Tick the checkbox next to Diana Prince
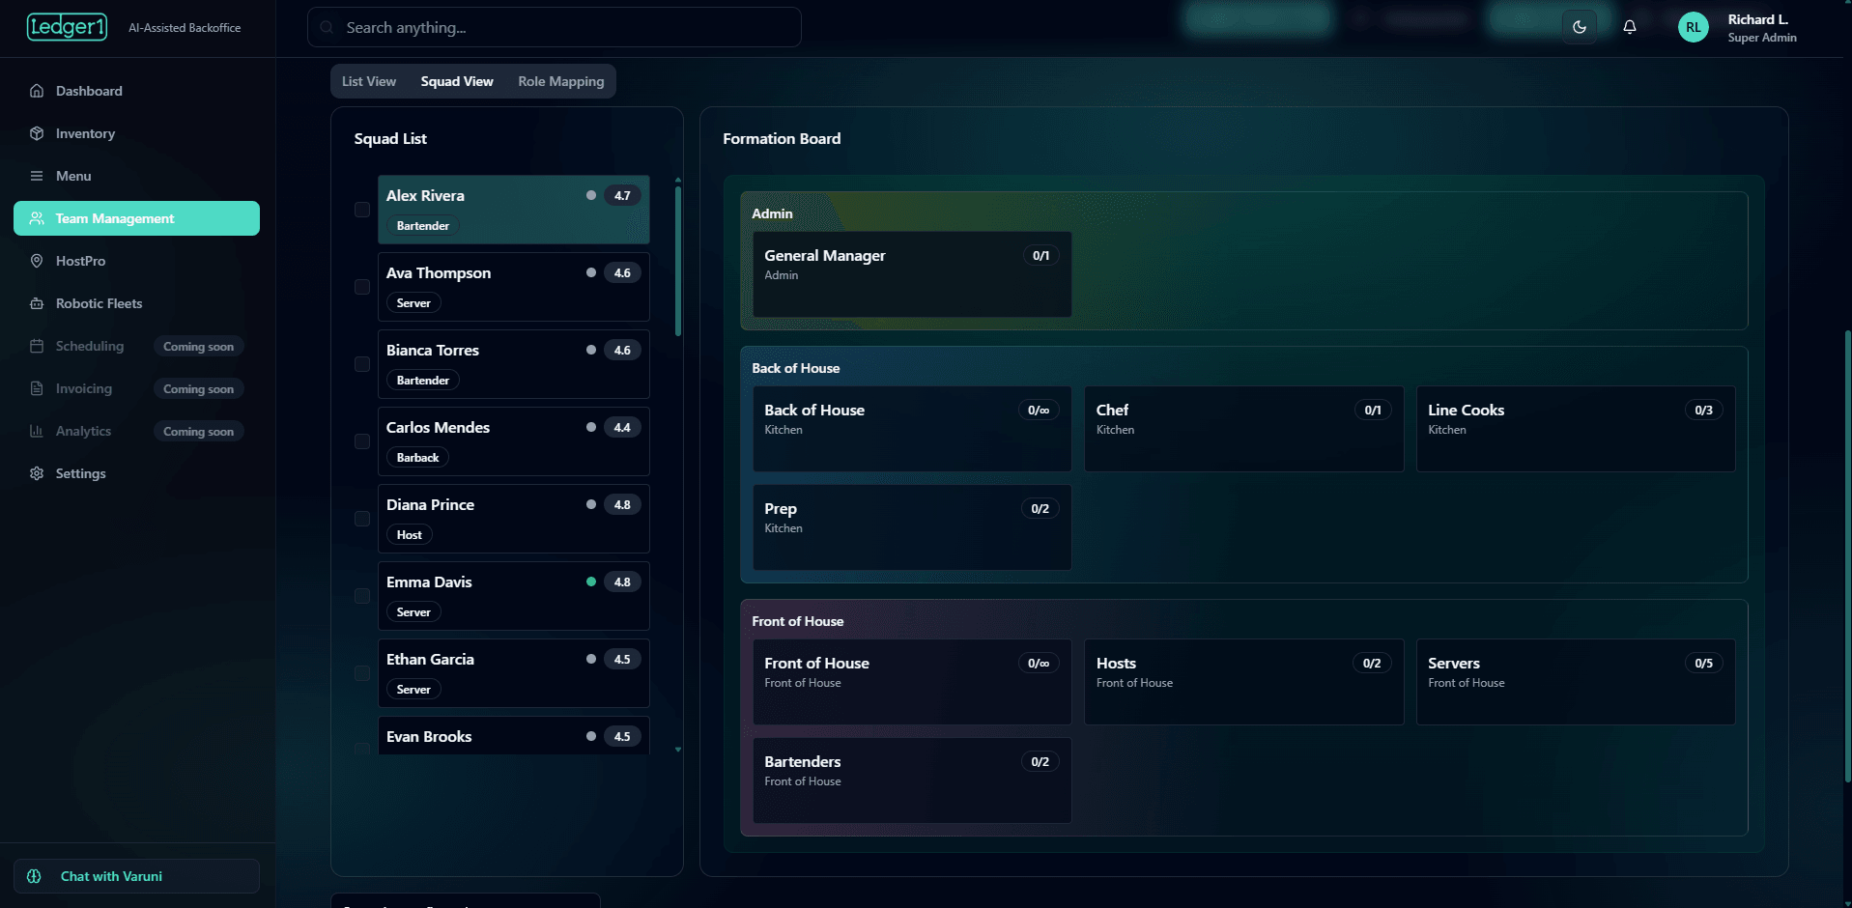This screenshot has height=908, width=1852. (x=362, y=519)
